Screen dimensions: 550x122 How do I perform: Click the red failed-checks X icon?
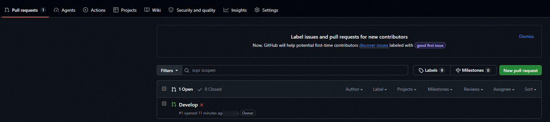click(x=202, y=105)
